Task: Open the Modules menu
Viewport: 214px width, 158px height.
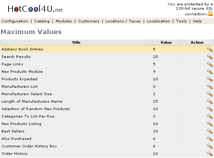Action: tap(64, 21)
